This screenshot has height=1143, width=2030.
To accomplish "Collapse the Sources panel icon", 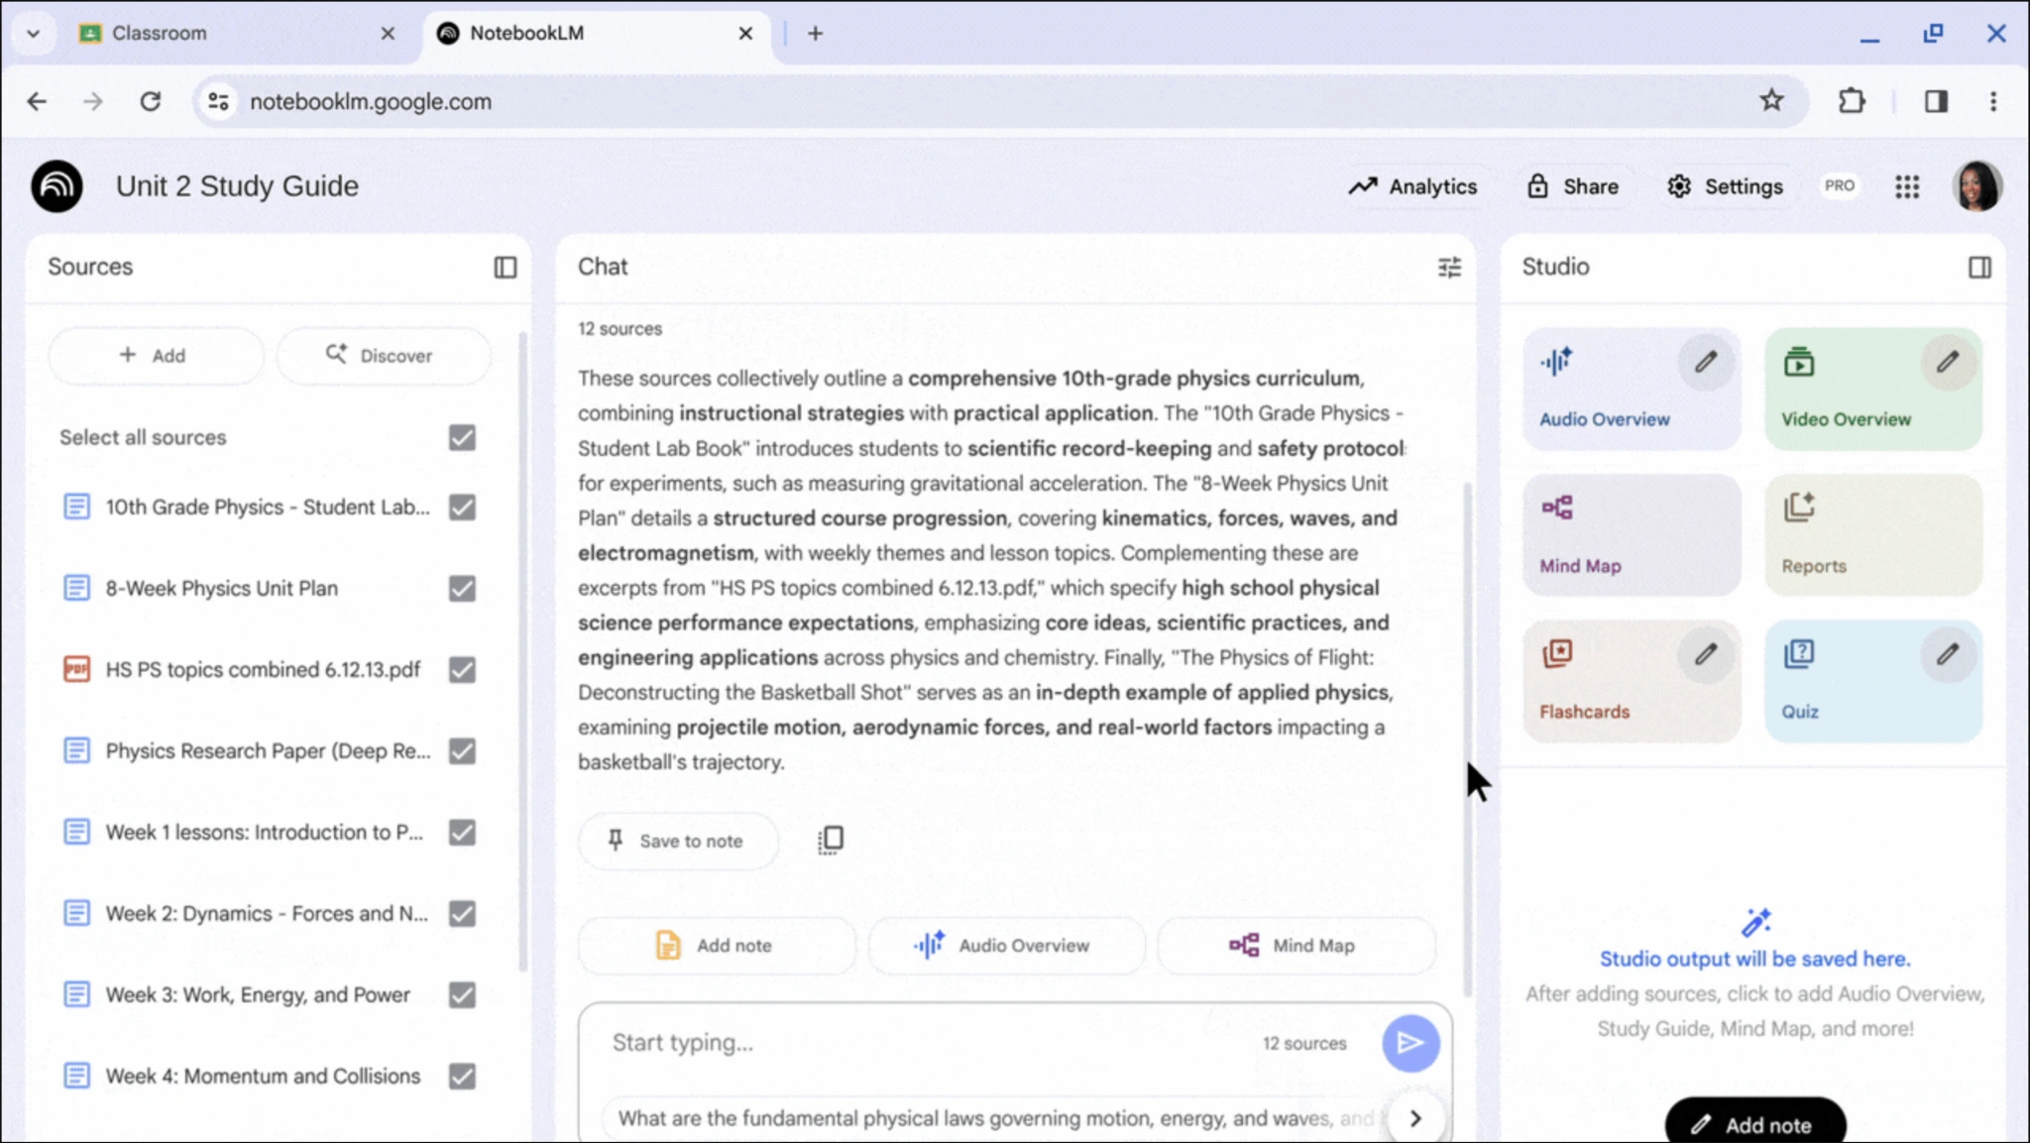I will pos(506,268).
